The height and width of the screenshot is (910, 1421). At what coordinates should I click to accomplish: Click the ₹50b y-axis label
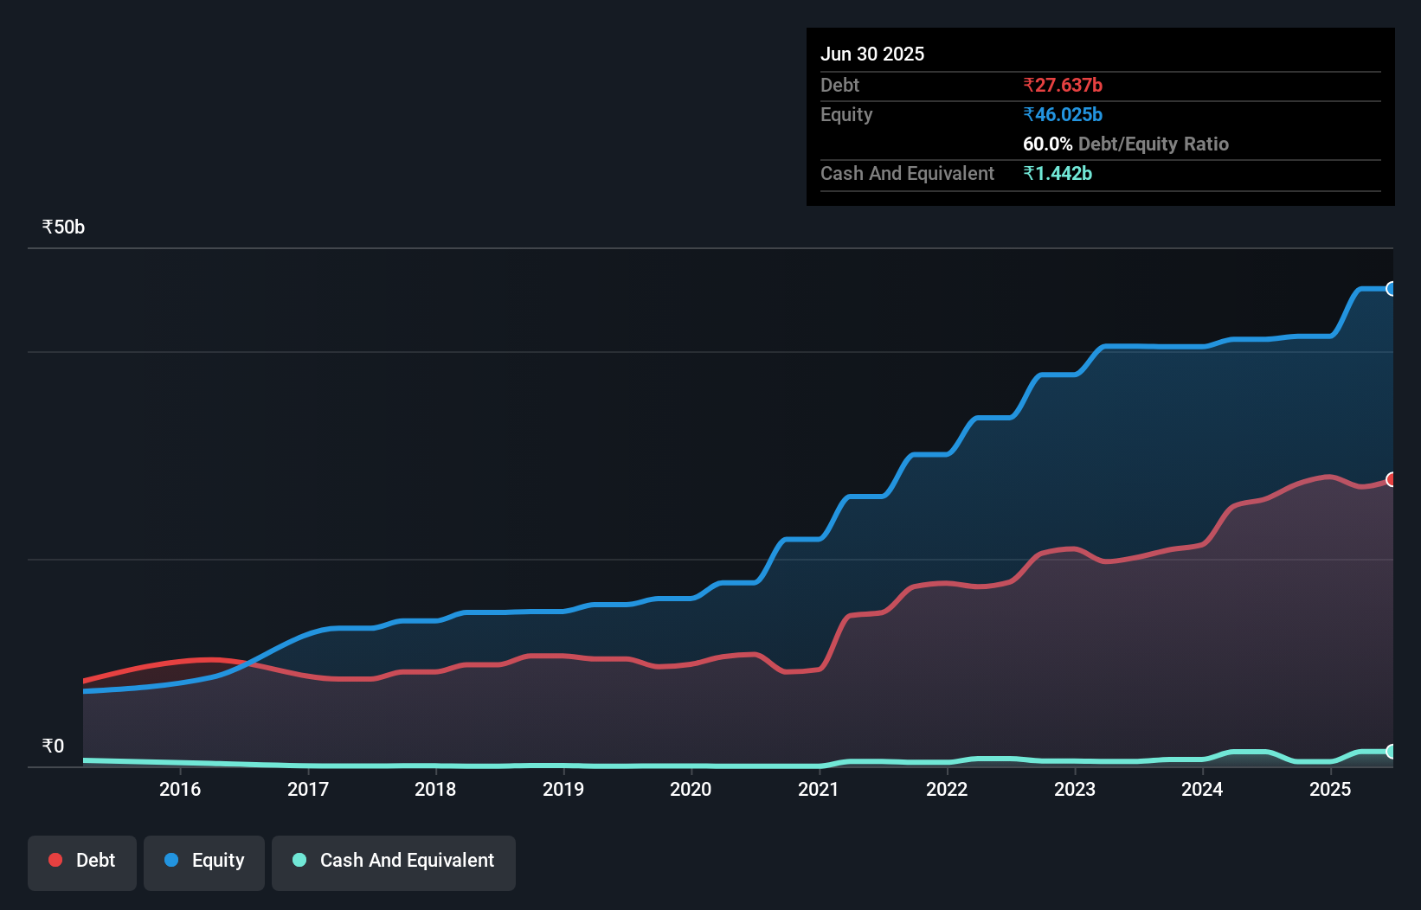(63, 227)
